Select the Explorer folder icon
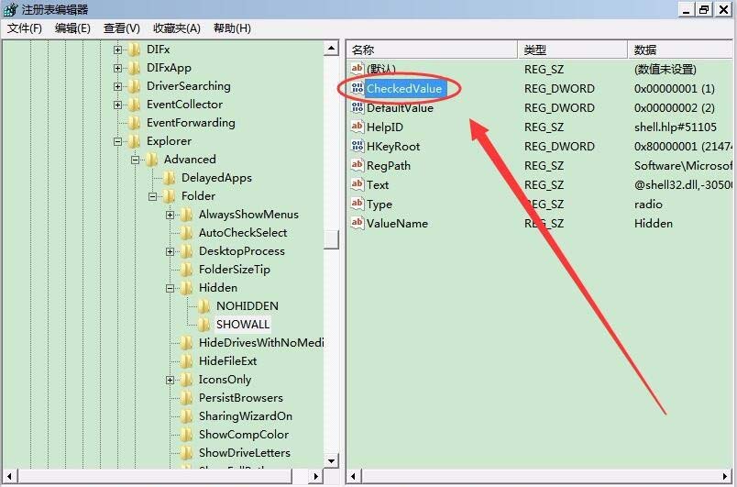This screenshot has width=737, height=487. coord(135,141)
